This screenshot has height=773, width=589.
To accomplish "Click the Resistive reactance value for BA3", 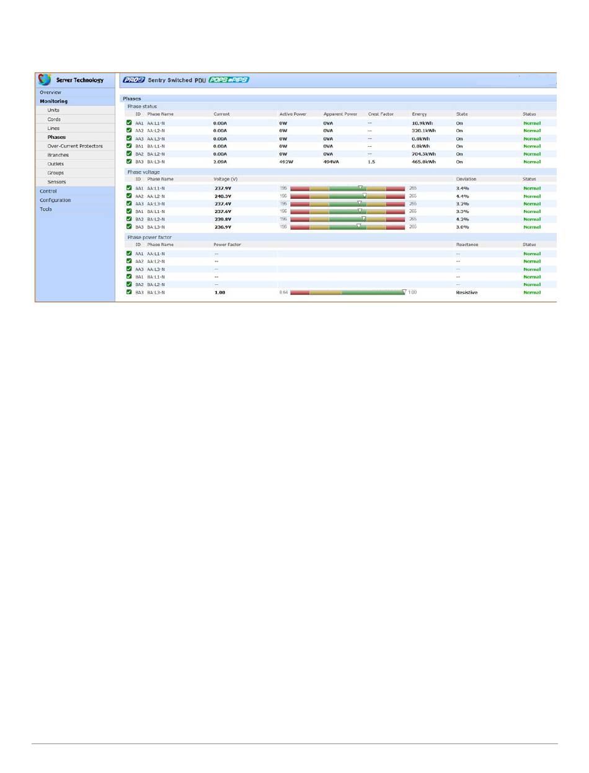I will (467, 292).
